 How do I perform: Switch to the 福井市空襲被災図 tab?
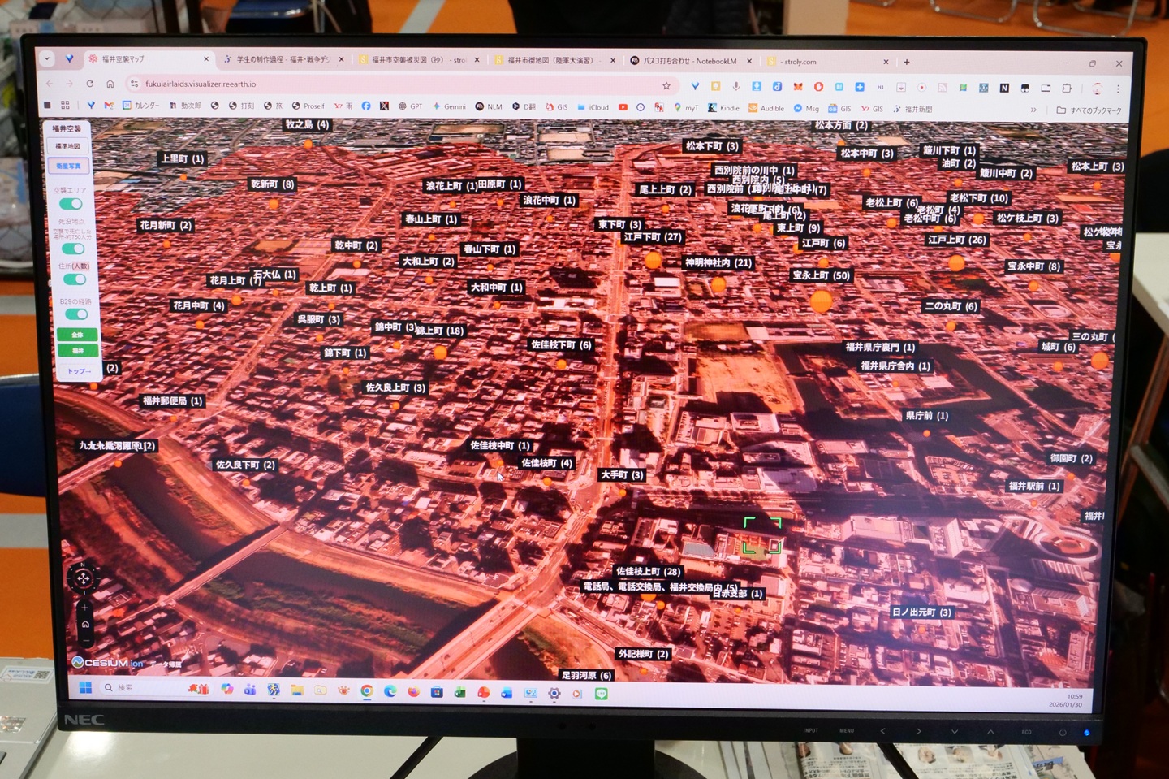coord(419,60)
